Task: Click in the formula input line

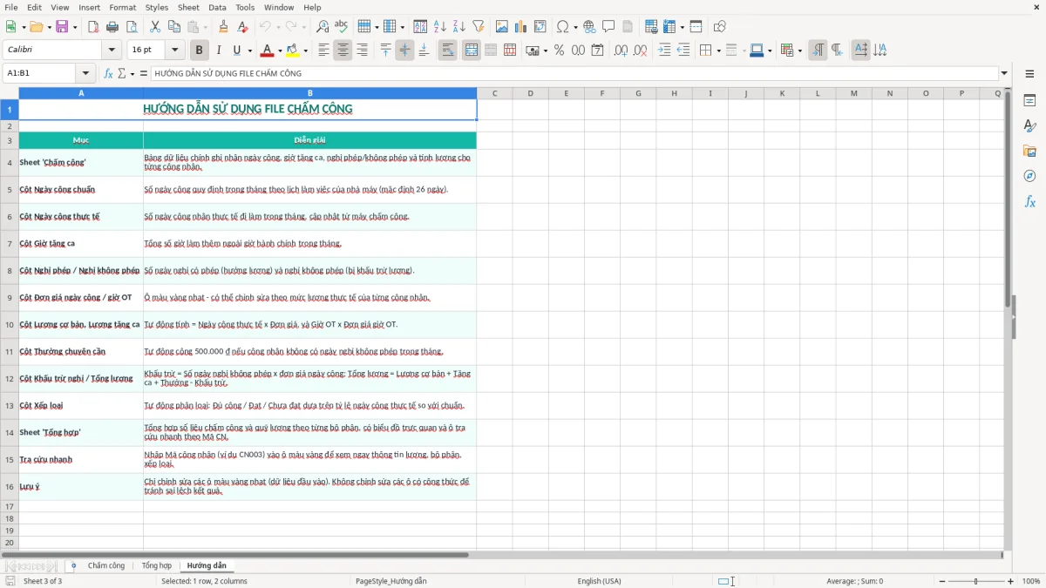Action: (x=574, y=74)
